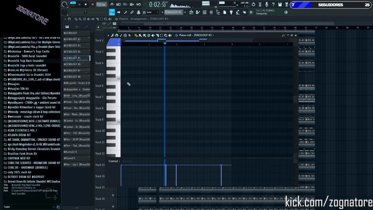Select the Kontakt 8 entry
This screenshot has height=210, width=373.
click(x=77, y=152)
